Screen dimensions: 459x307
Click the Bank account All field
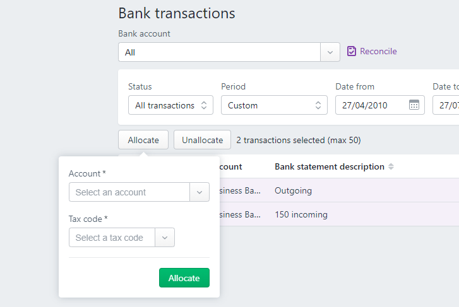(219, 52)
